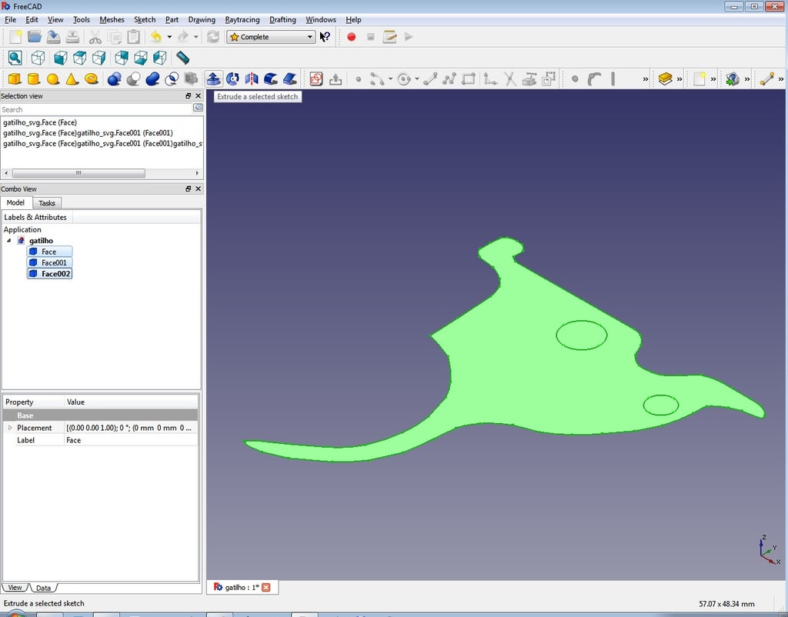Viewport: 788px width, 617px height.
Task: Click the Fit all view icon
Action: [15, 58]
